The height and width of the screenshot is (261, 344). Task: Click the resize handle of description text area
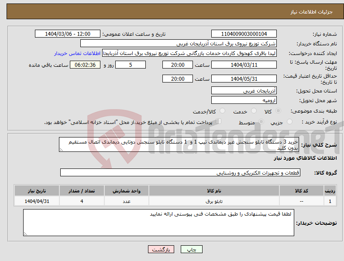pyautogui.click(x=61, y=150)
